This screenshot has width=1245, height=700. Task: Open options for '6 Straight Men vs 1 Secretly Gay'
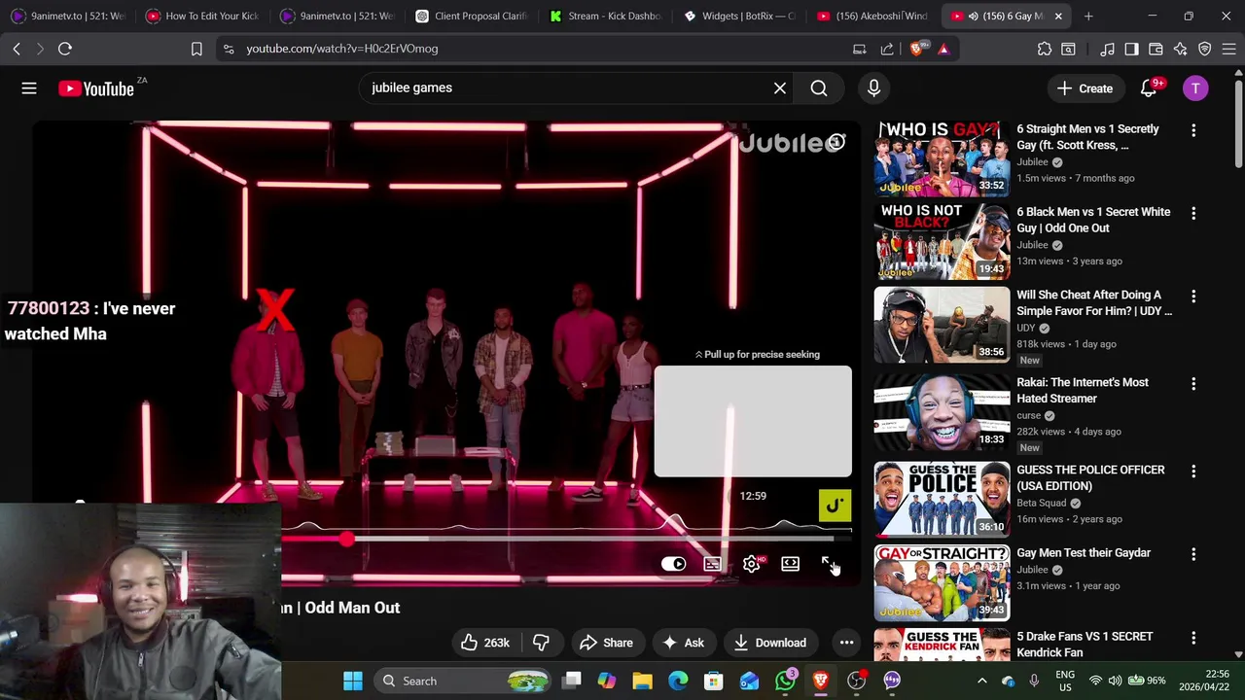pos(1193,130)
